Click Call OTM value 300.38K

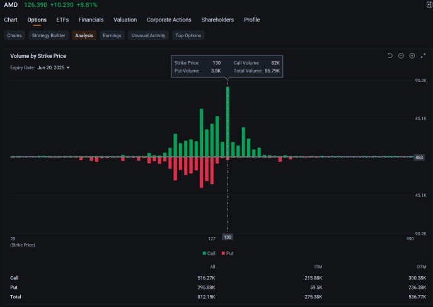(417, 278)
